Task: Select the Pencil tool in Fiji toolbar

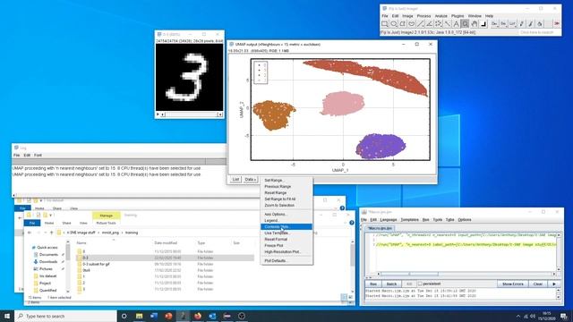Action: 521,24
